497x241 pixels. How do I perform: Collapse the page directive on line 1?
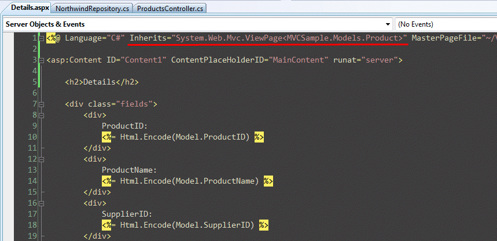[x=42, y=39]
